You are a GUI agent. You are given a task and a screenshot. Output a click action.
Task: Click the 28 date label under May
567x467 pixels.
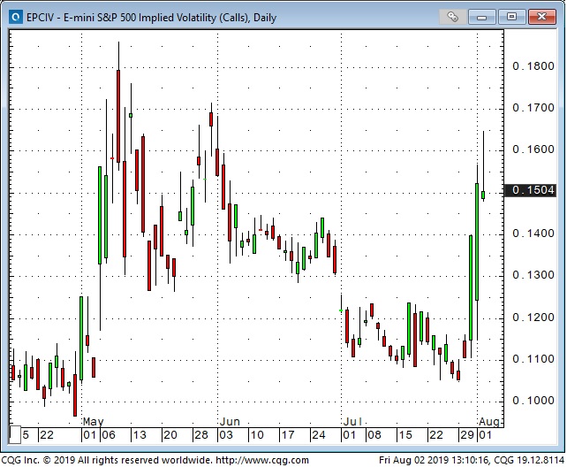pos(201,435)
